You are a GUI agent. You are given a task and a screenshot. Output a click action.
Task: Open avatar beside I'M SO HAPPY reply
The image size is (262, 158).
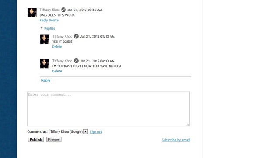45,64
